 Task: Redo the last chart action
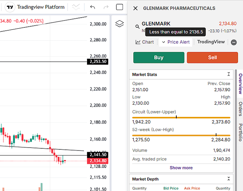[106, 7]
